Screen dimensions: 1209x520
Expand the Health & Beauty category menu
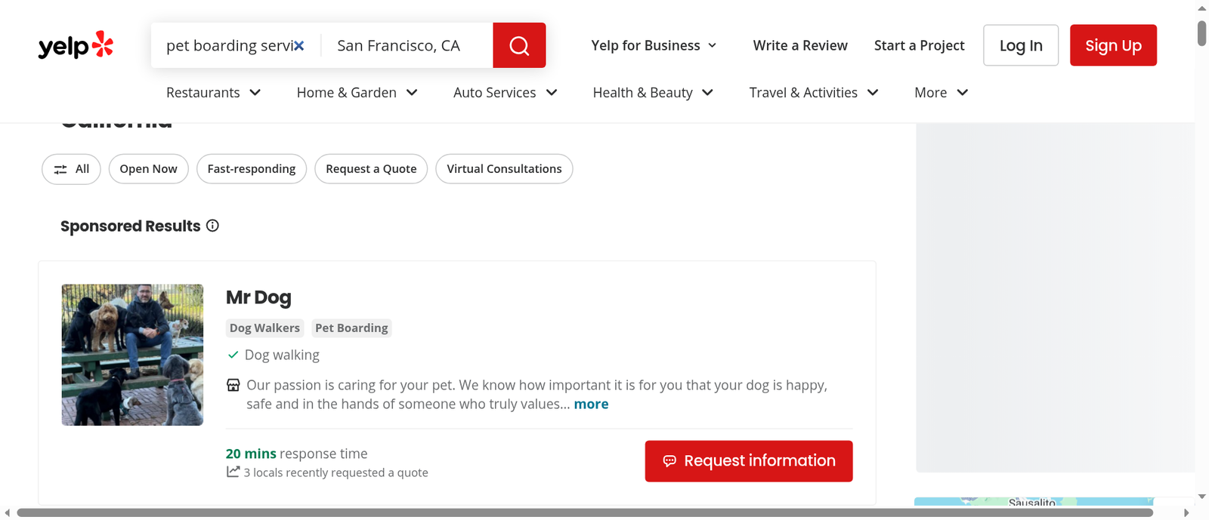[x=653, y=92]
